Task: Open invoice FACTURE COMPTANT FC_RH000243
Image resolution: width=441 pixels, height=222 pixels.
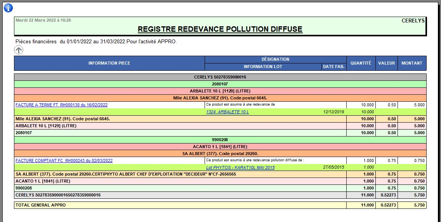Action: (x=64, y=161)
